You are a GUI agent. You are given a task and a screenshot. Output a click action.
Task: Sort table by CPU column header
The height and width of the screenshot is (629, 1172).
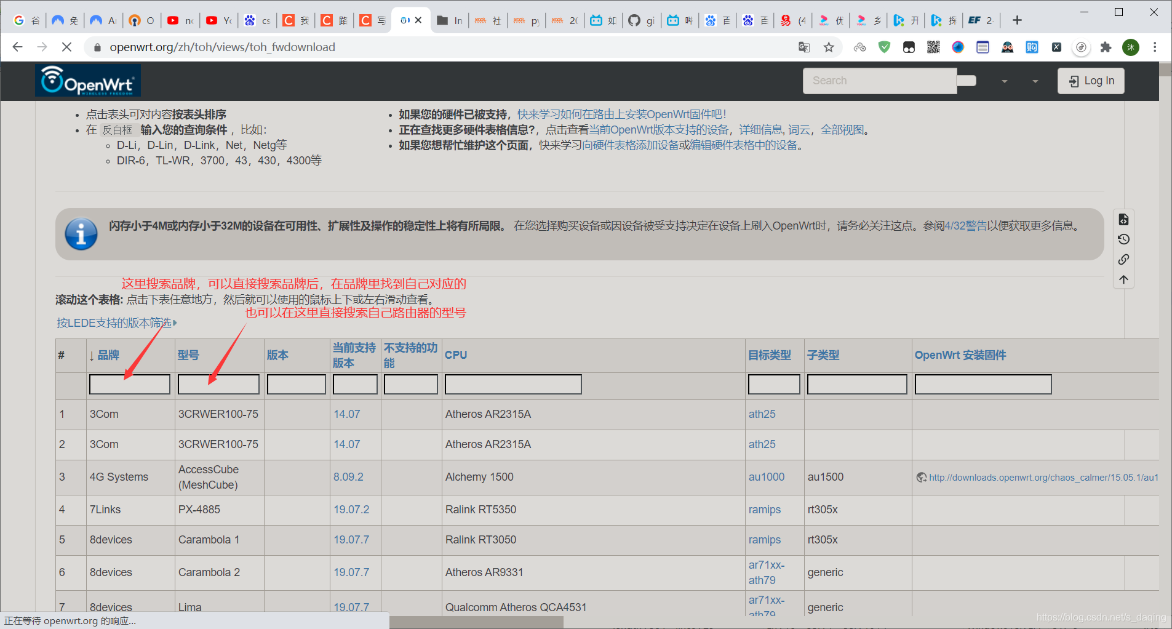(x=456, y=356)
